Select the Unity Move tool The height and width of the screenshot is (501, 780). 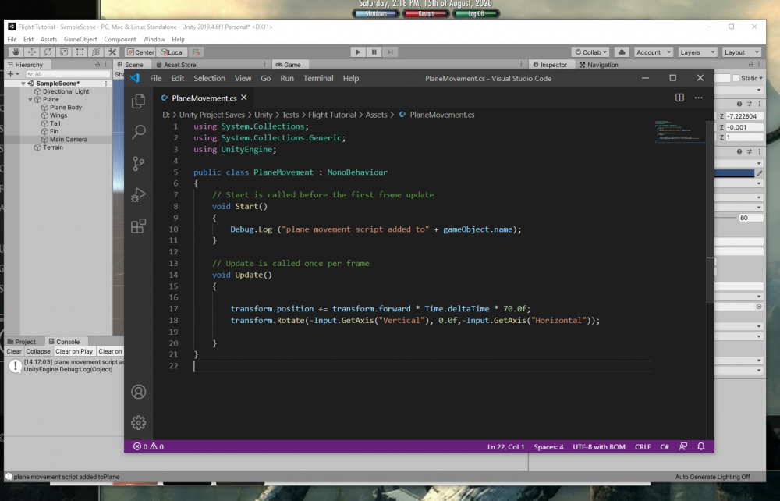pos(31,52)
